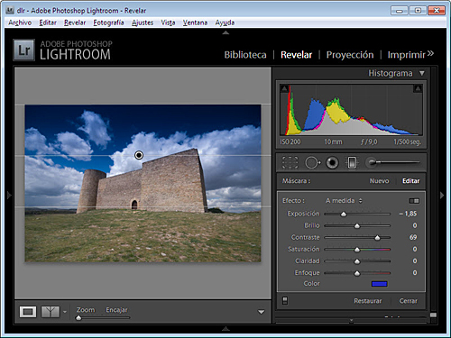The height and width of the screenshot is (338, 451).
Task: Open the Editar menu
Action: tap(48, 23)
